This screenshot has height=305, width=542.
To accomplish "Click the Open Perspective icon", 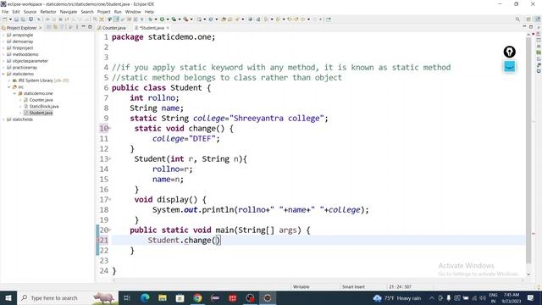I will (x=528, y=19).
